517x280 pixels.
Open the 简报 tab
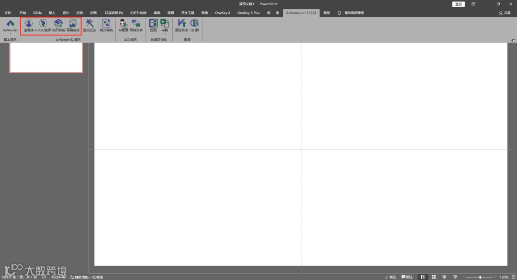pyautogui.click(x=326, y=13)
